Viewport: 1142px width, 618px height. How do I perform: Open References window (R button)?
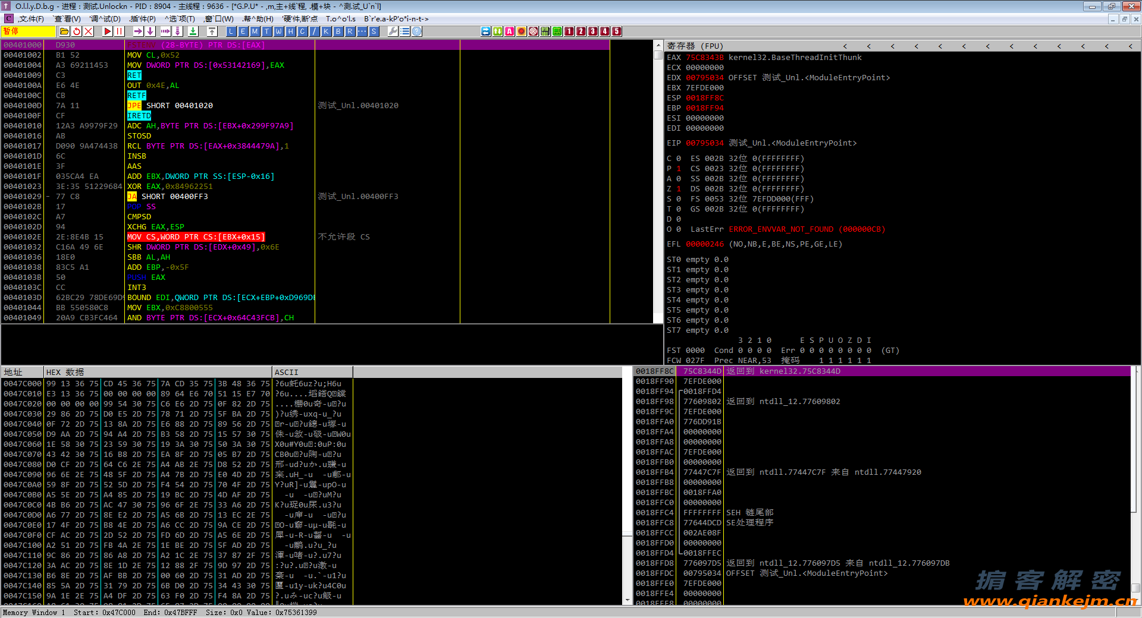click(350, 31)
